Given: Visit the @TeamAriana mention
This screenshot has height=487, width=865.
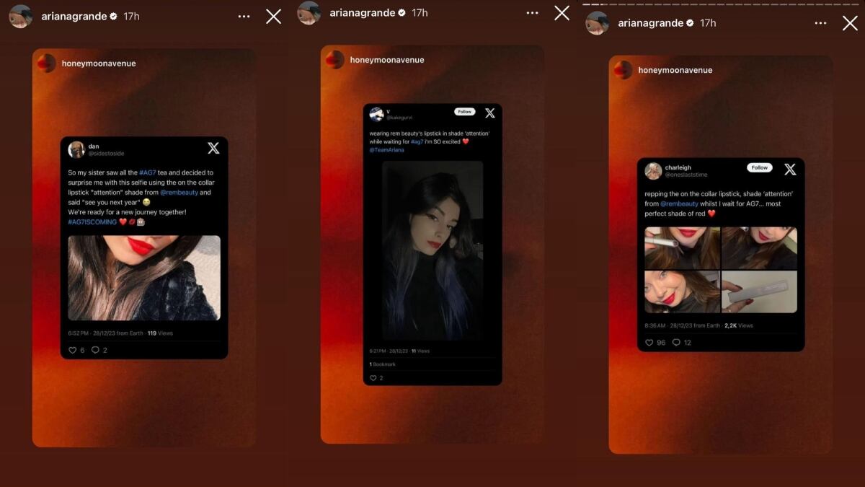Looking at the screenshot, I should point(386,150).
